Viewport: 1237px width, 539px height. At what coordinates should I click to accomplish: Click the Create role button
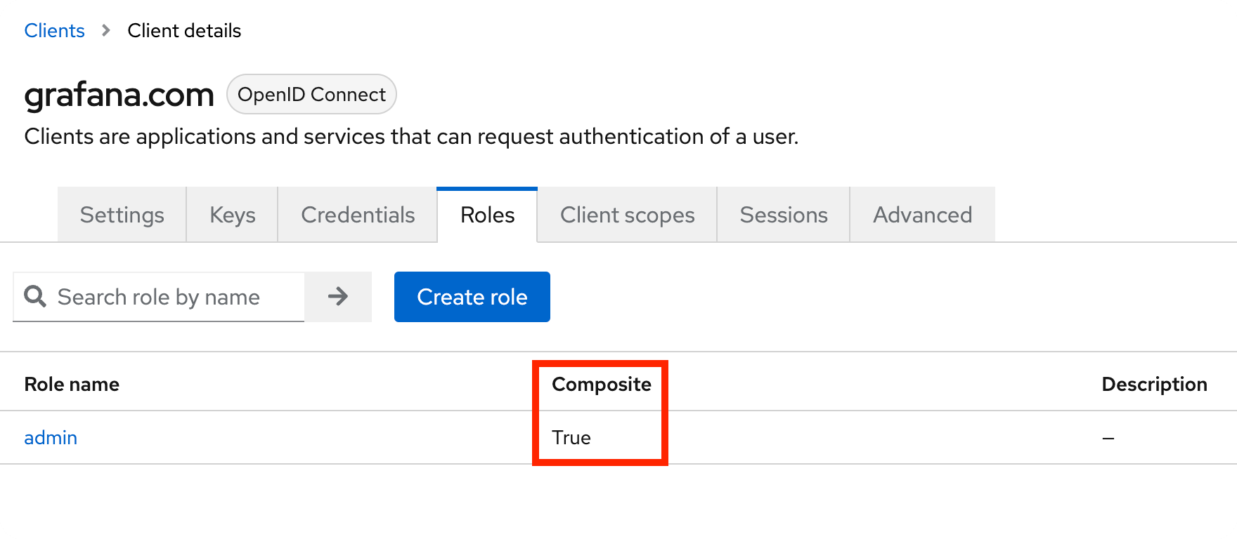(472, 297)
